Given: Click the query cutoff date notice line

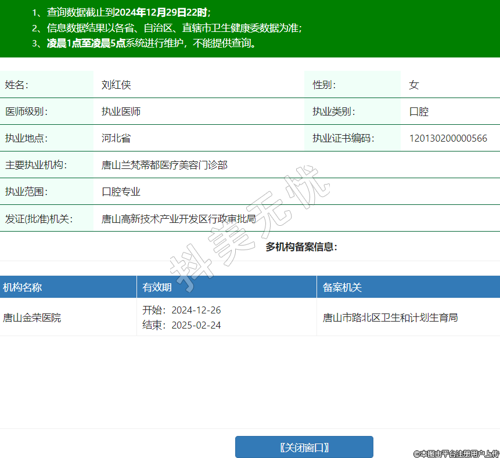Looking at the screenshot, I should tap(128, 12).
